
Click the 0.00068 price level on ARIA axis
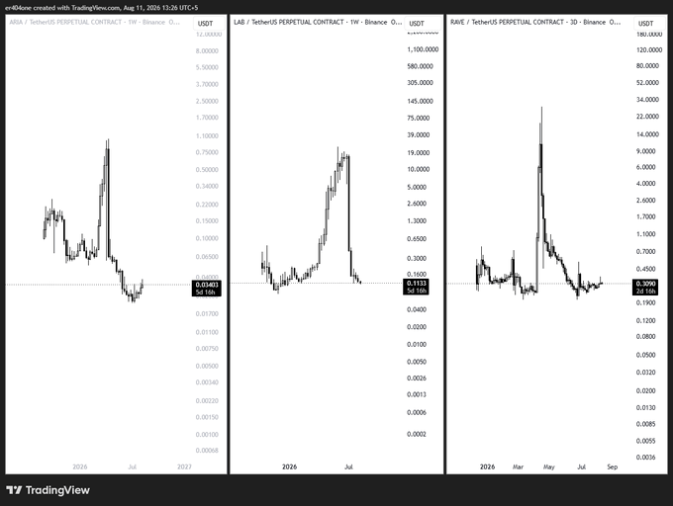point(207,451)
